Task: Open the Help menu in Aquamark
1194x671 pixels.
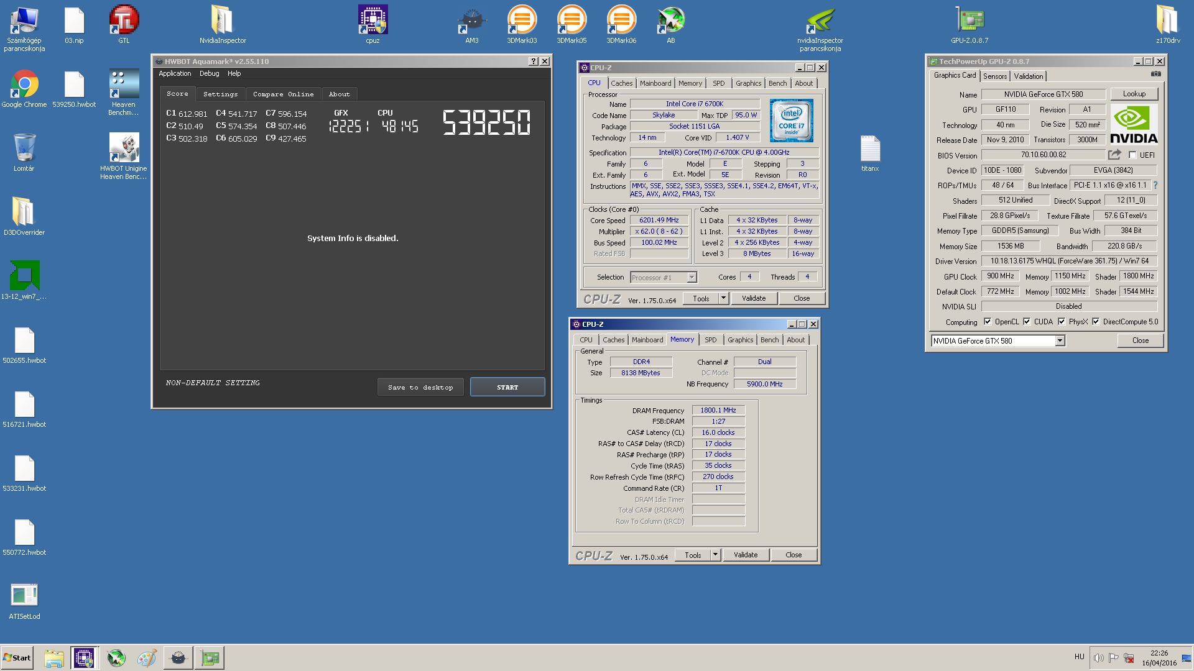Action: [234, 73]
